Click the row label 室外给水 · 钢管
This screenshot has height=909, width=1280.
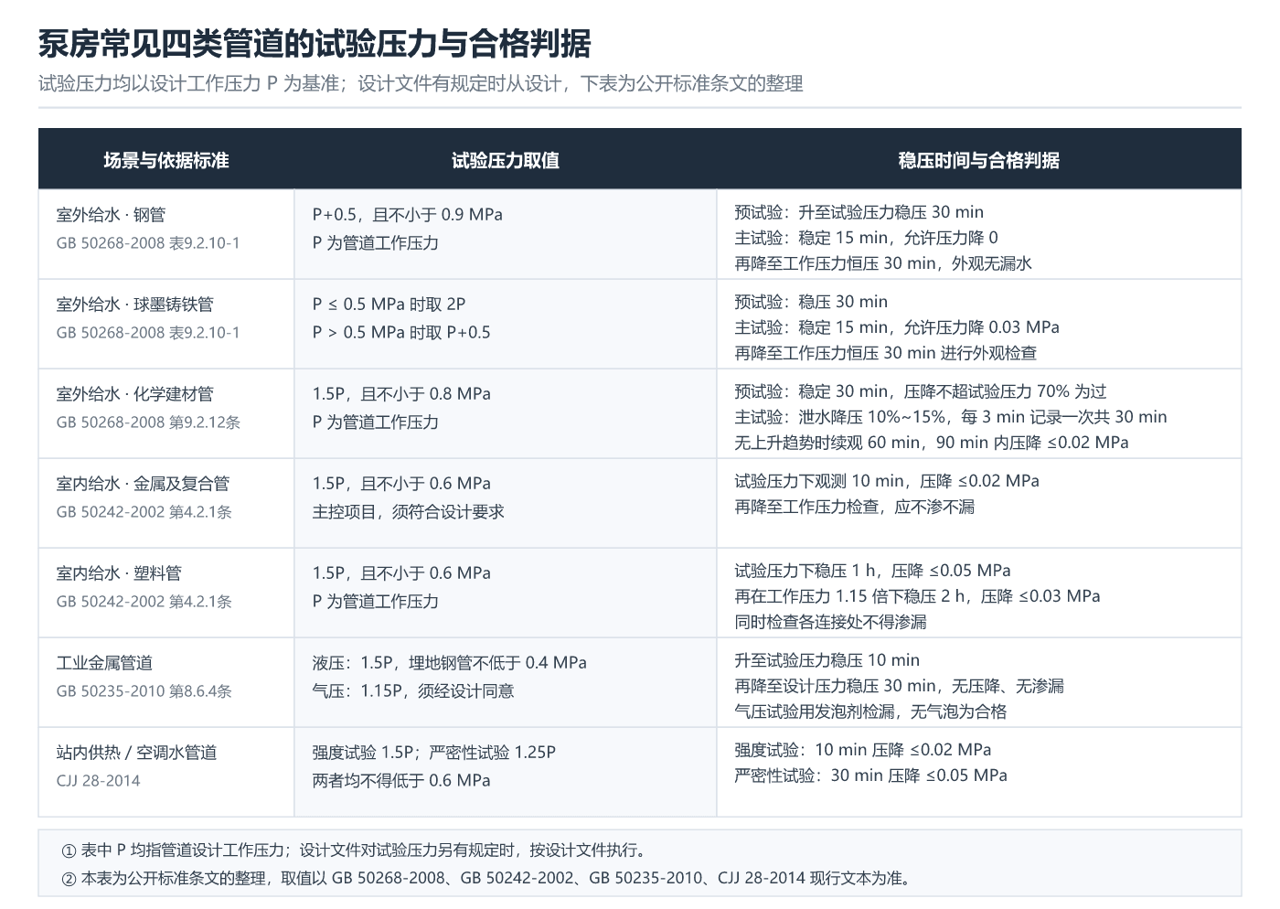(x=111, y=215)
